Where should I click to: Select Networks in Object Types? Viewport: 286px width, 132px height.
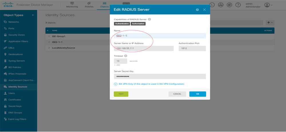tap(14, 22)
